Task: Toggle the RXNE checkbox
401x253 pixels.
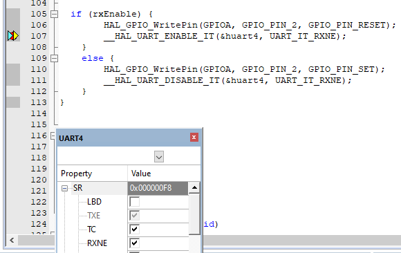Action: [135, 243]
